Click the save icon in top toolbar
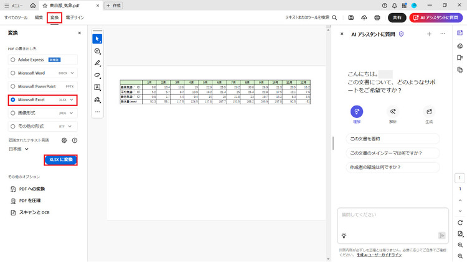 coord(351,18)
